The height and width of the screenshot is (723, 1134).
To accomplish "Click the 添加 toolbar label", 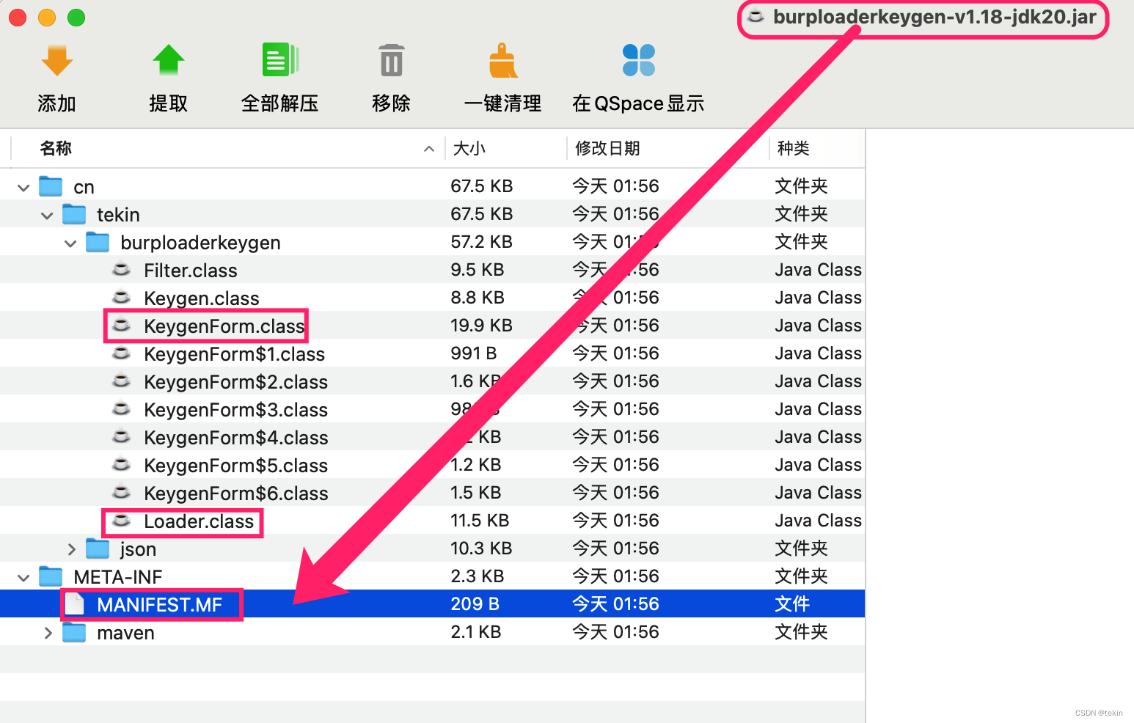I will [x=57, y=103].
